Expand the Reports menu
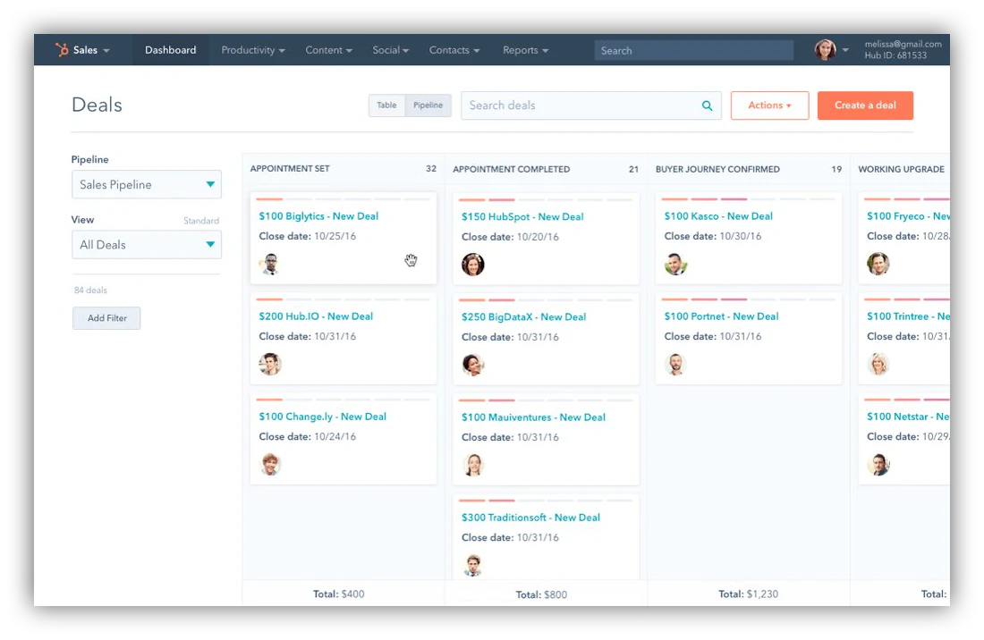Image resolution: width=984 pixels, height=640 pixels. (x=525, y=50)
